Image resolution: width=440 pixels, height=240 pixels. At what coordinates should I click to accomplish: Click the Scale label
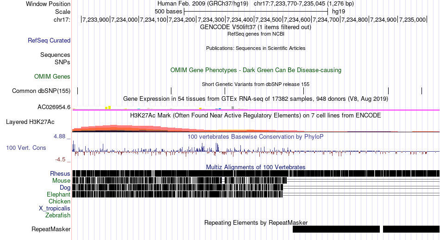(x=63, y=12)
